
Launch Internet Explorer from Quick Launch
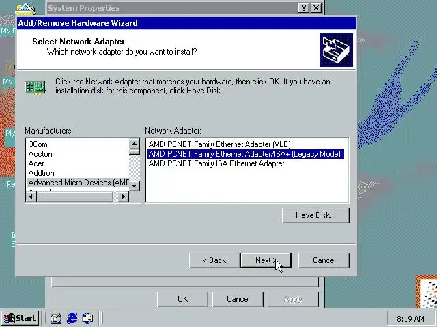pos(72,318)
